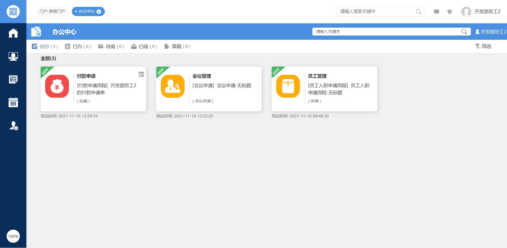
Task: Open 开发部员工2的付款申请单 description
Action: click(x=107, y=89)
